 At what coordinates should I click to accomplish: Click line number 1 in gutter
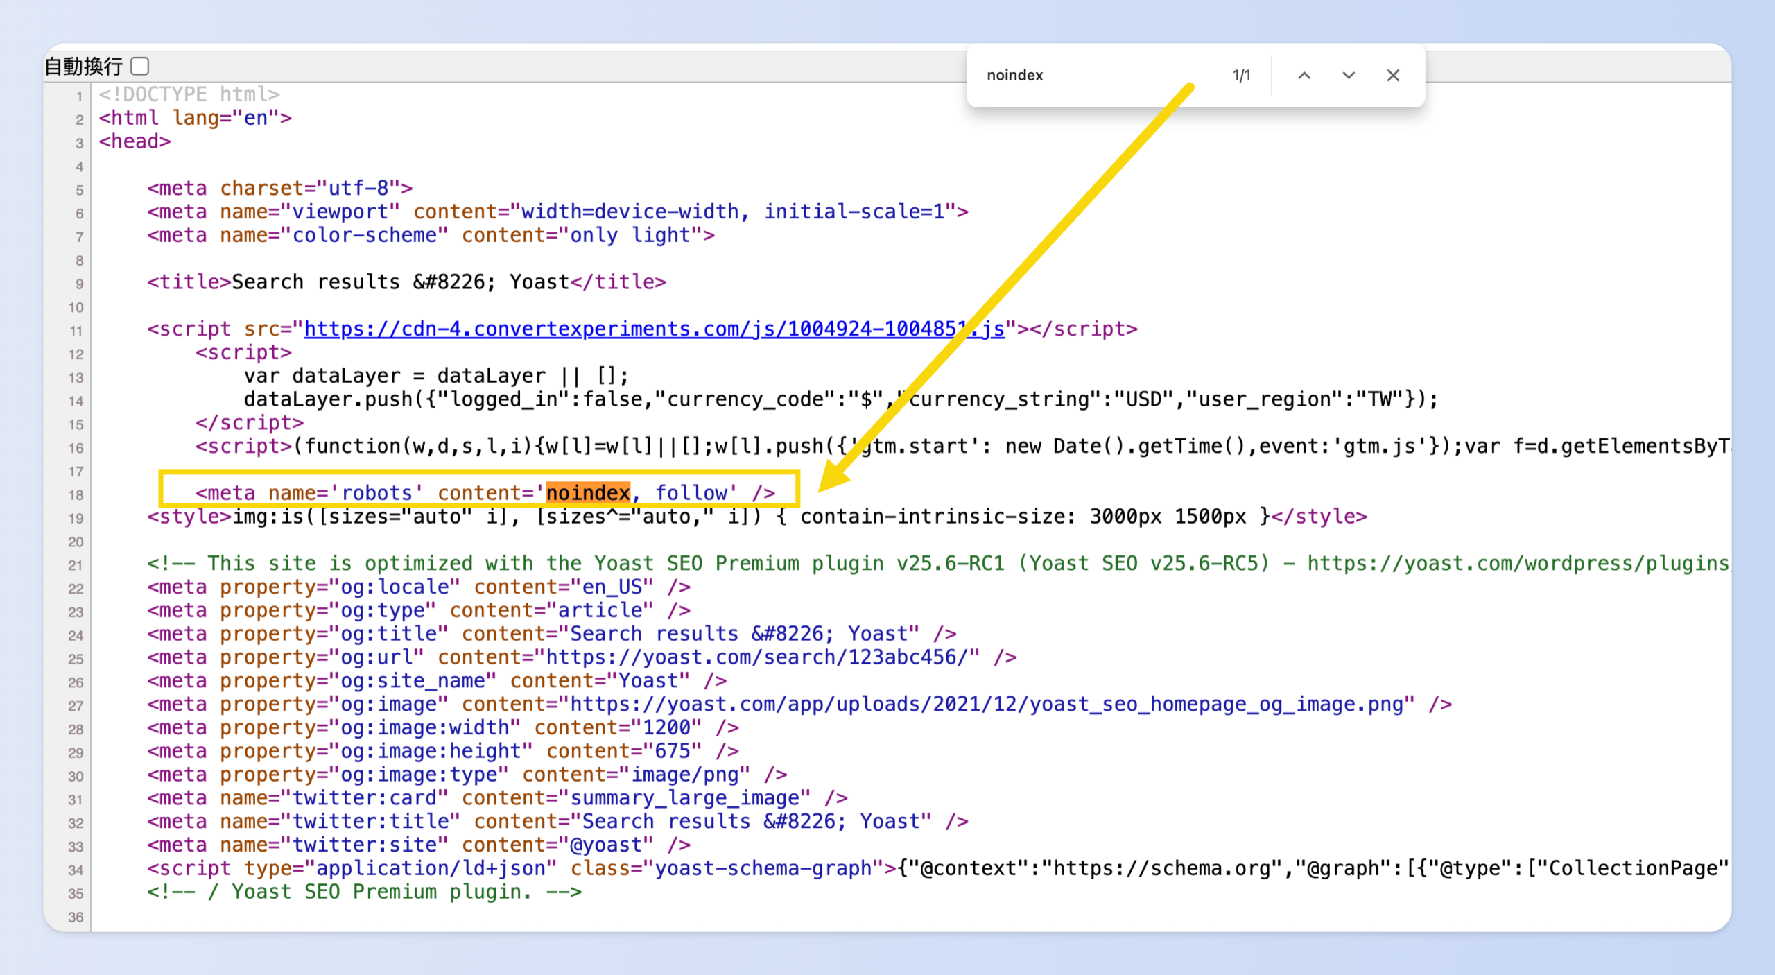click(x=79, y=96)
